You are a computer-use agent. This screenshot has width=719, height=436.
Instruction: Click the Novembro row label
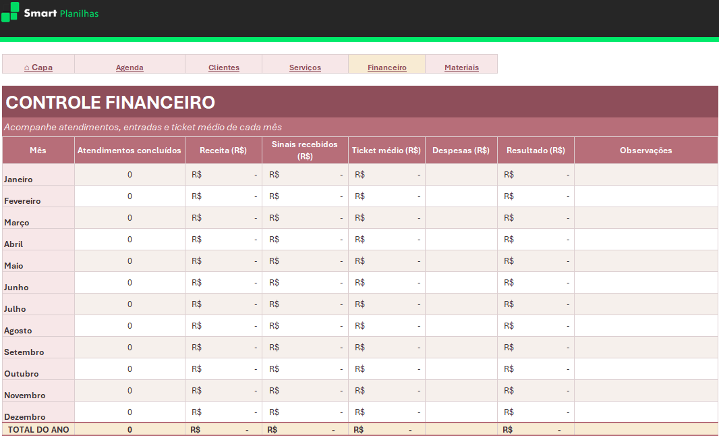coord(38,390)
